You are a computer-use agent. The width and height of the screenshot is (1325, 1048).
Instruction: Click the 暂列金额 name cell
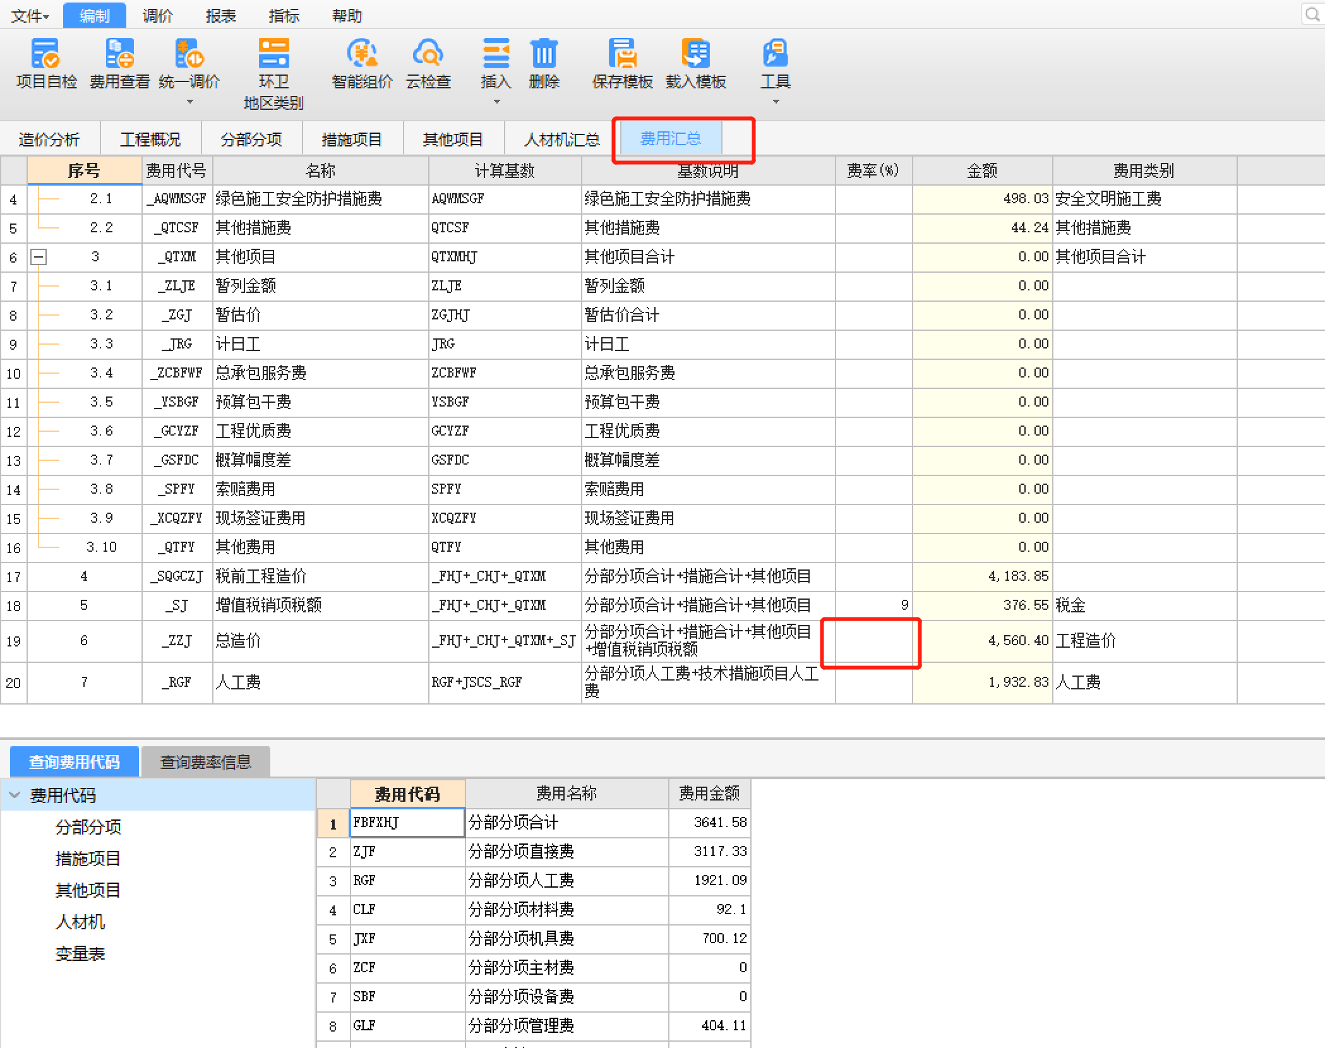point(320,286)
